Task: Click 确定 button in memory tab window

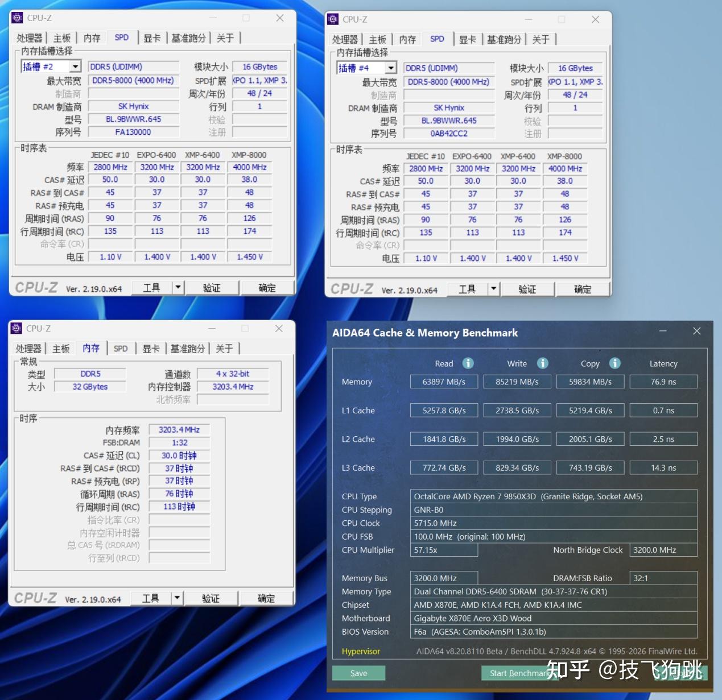Action: tap(266, 598)
